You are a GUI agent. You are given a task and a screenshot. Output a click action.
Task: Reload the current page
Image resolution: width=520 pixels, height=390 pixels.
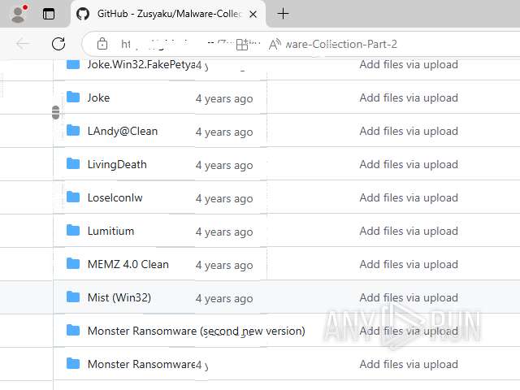tap(58, 44)
